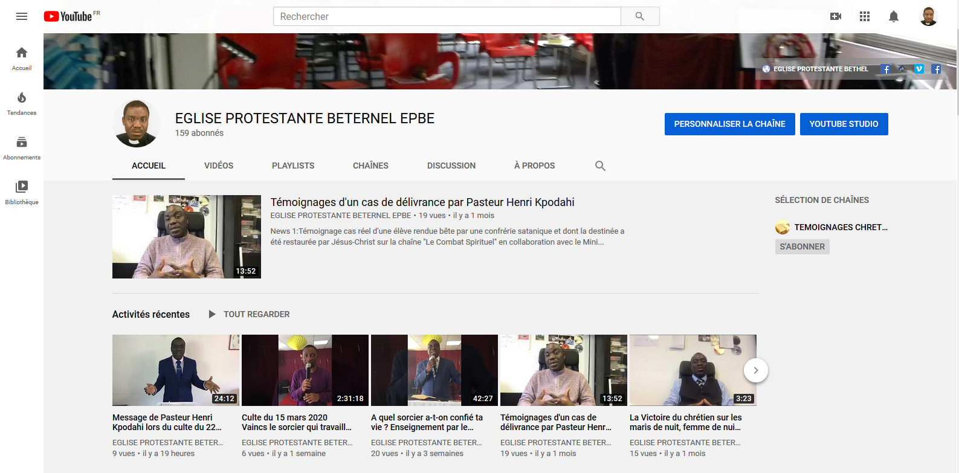Open the first Facebook banner link
The width and height of the screenshot is (959, 473).
885,69
